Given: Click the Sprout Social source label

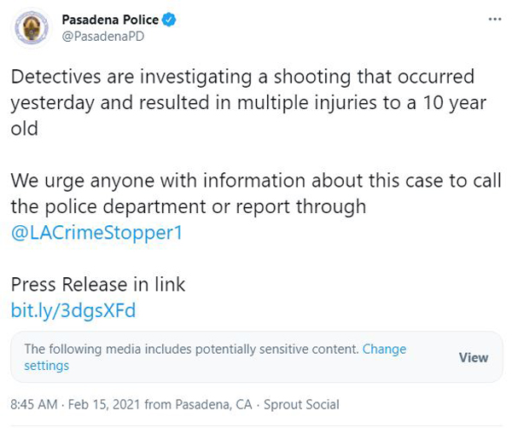Looking at the screenshot, I should click(x=301, y=404).
